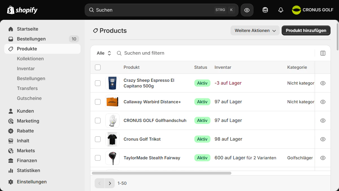Click the Finanzen bank icon

[11, 160]
